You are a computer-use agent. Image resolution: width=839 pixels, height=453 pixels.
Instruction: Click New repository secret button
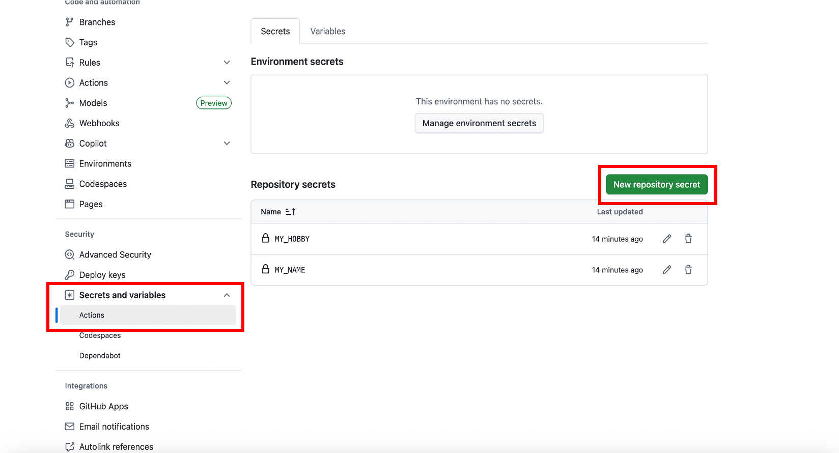click(x=657, y=184)
